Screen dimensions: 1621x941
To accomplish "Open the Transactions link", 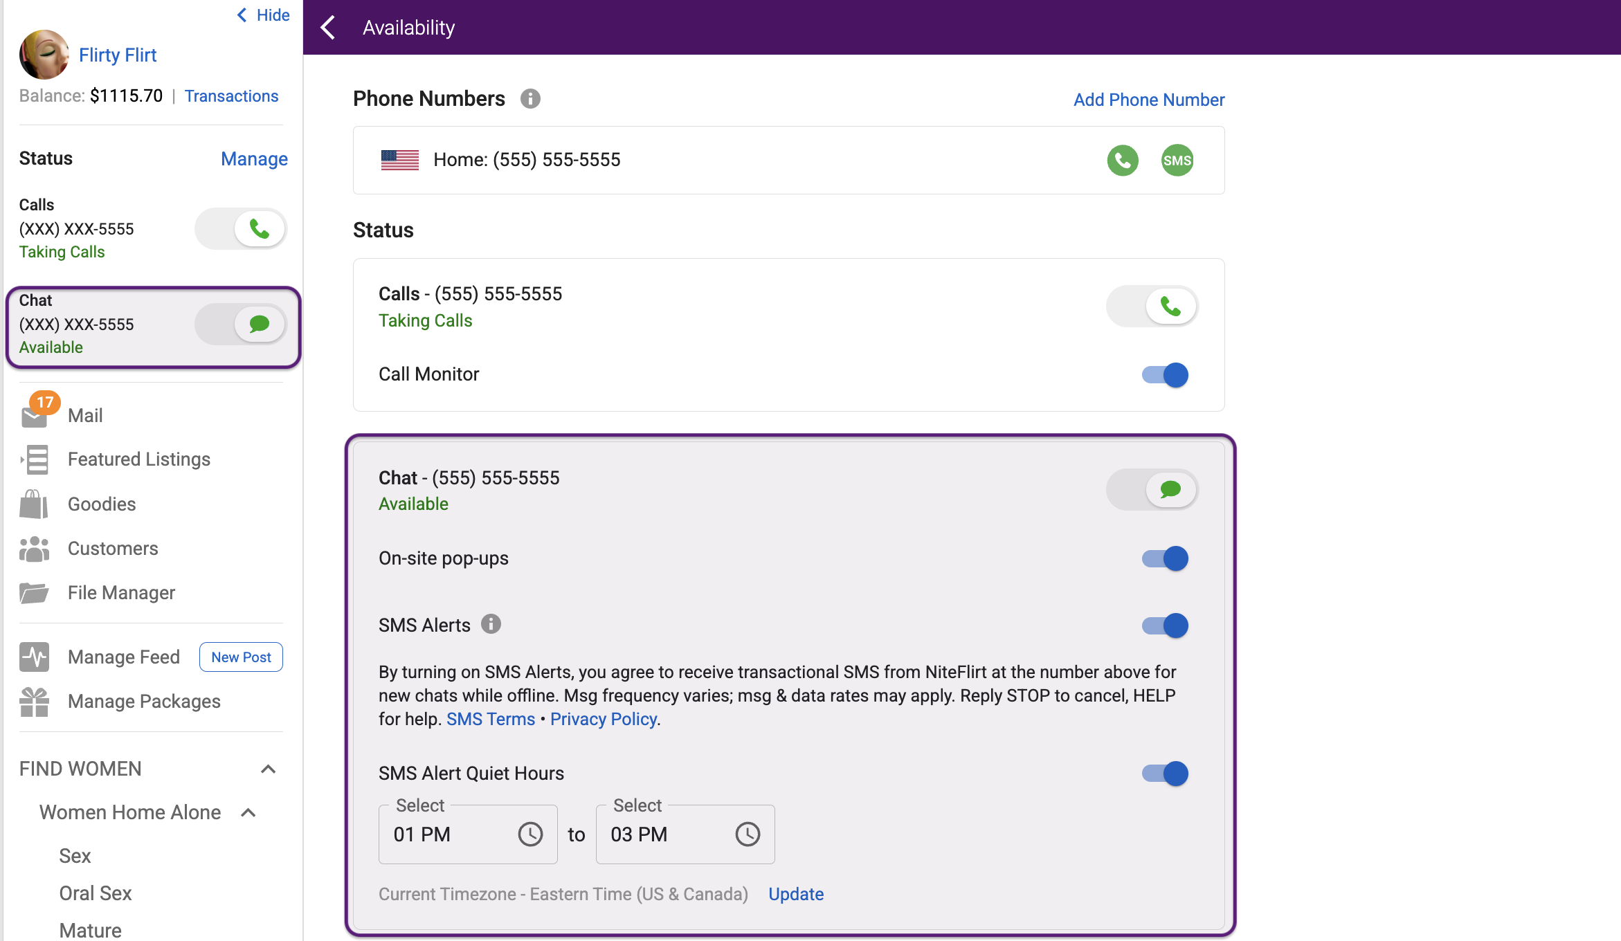I will coord(231,96).
